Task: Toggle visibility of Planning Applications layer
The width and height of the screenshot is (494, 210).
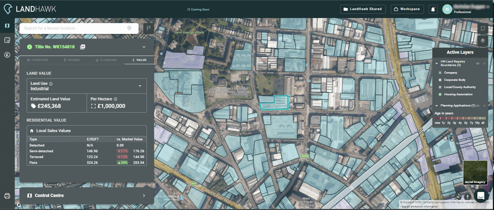Action: (x=478, y=106)
